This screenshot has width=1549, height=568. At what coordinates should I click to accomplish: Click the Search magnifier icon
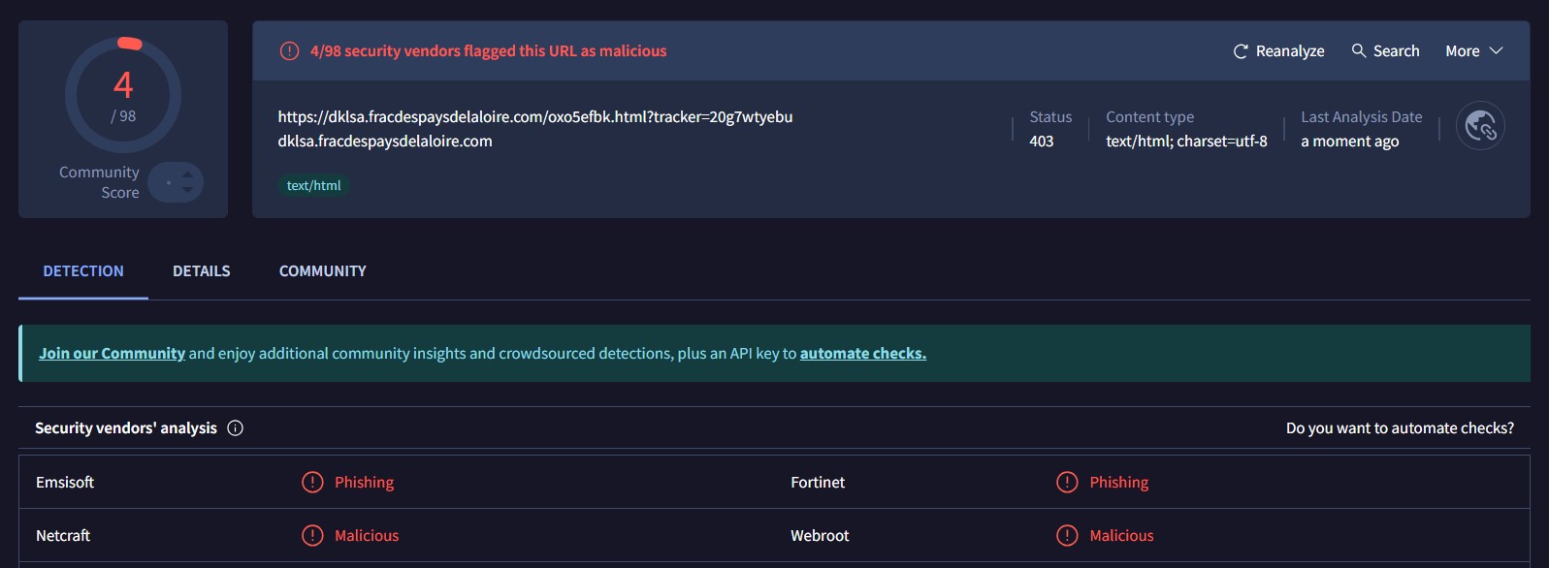[1359, 50]
